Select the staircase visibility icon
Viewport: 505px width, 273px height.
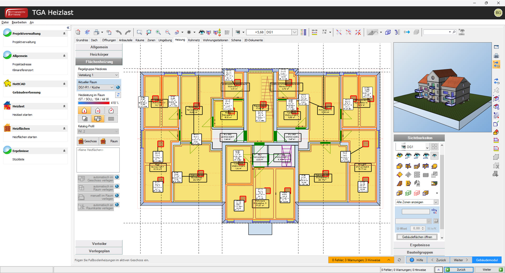pos(400,183)
